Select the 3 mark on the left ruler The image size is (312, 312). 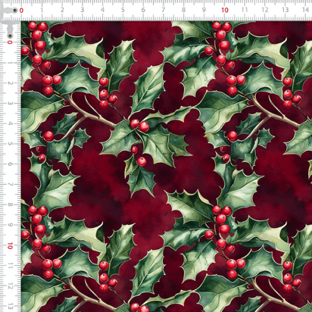click(x=10, y=103)
